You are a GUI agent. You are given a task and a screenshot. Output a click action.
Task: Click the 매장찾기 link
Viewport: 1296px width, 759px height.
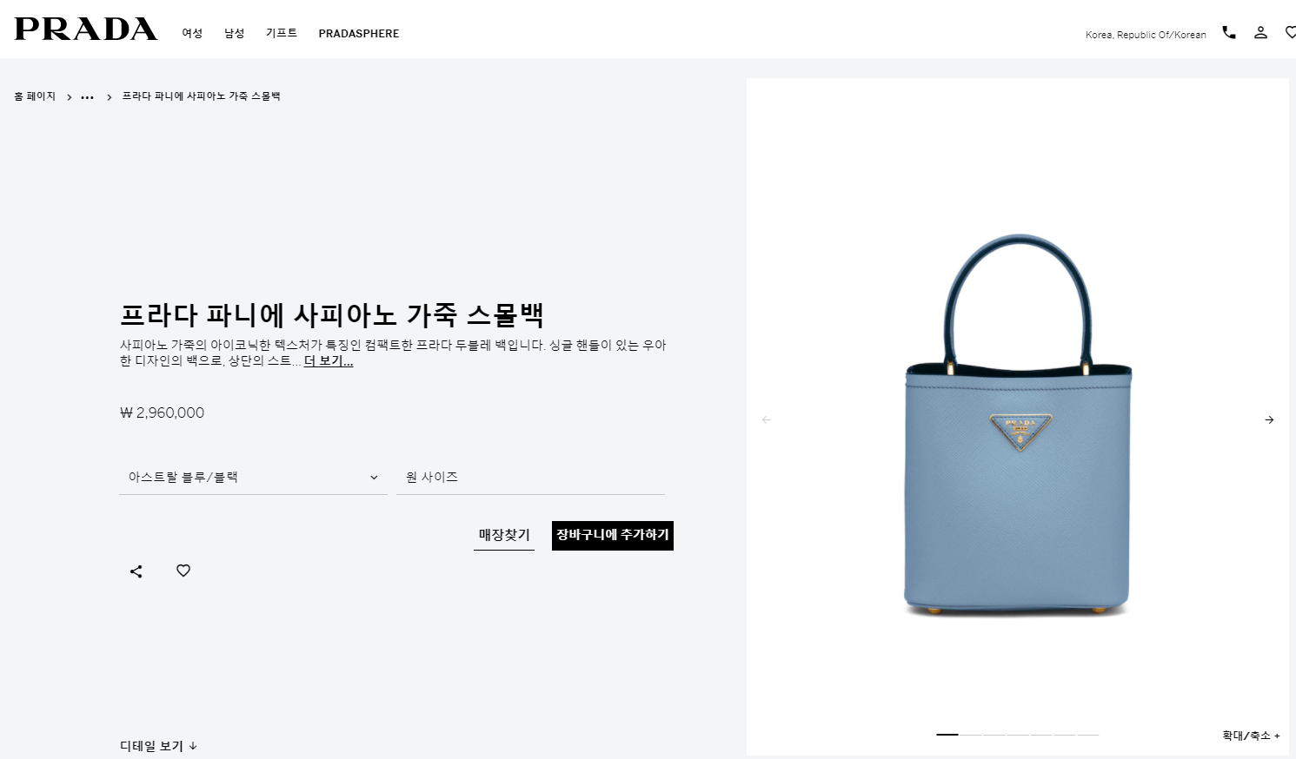pyautogui.click(x=504, y=535)
